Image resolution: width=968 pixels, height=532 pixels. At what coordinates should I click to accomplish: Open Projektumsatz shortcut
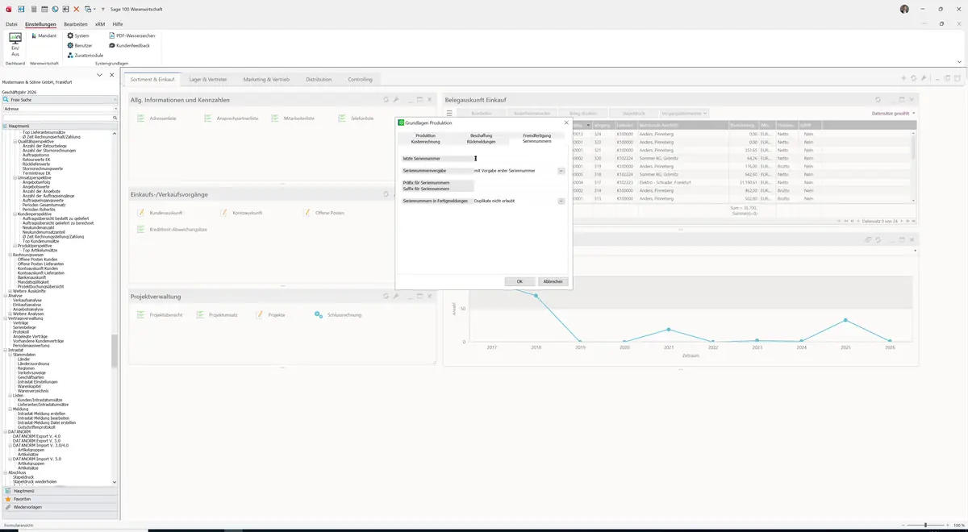point(217,314)
